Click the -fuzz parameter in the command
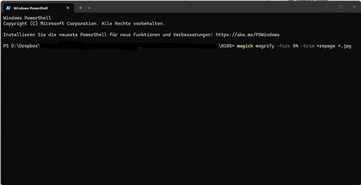 point(283,46)
